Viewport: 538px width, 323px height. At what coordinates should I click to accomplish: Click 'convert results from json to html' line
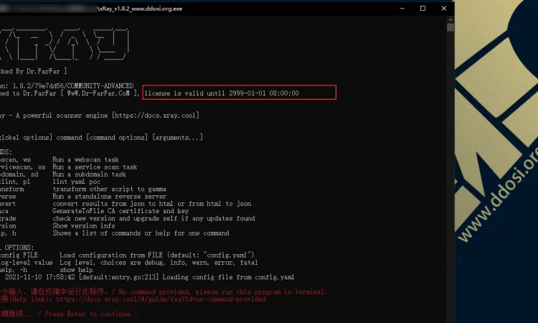(x=151, y=204)
